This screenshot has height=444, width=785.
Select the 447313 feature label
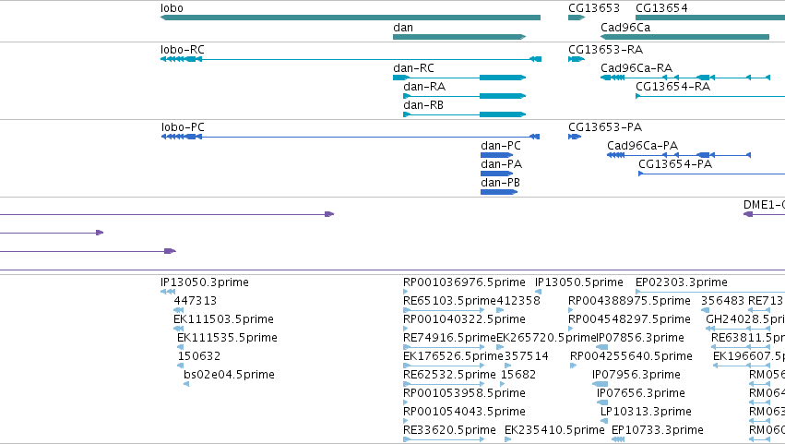[196, 301]
